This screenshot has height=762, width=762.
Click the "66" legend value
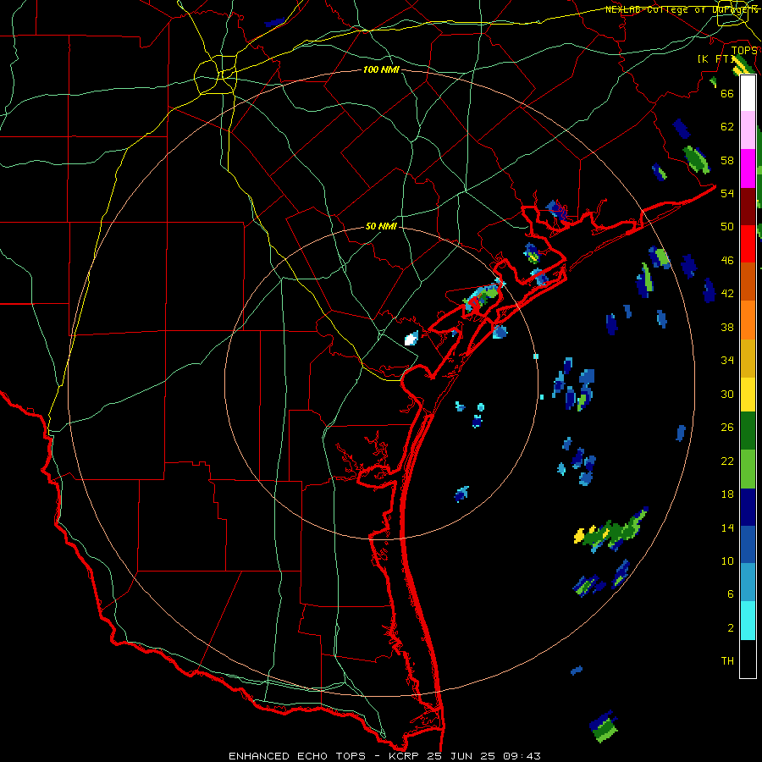pyautogui.click(x=727, y=93)
